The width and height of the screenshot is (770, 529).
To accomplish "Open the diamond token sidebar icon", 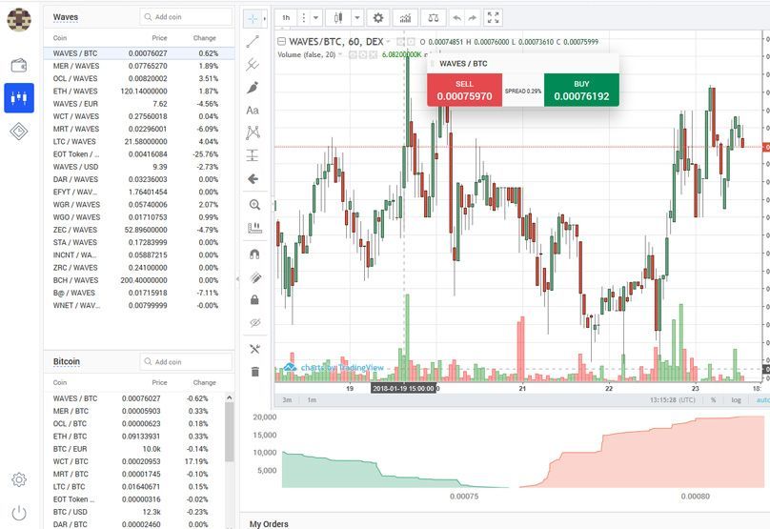I will pyautogui.click(x=19, y=132).
